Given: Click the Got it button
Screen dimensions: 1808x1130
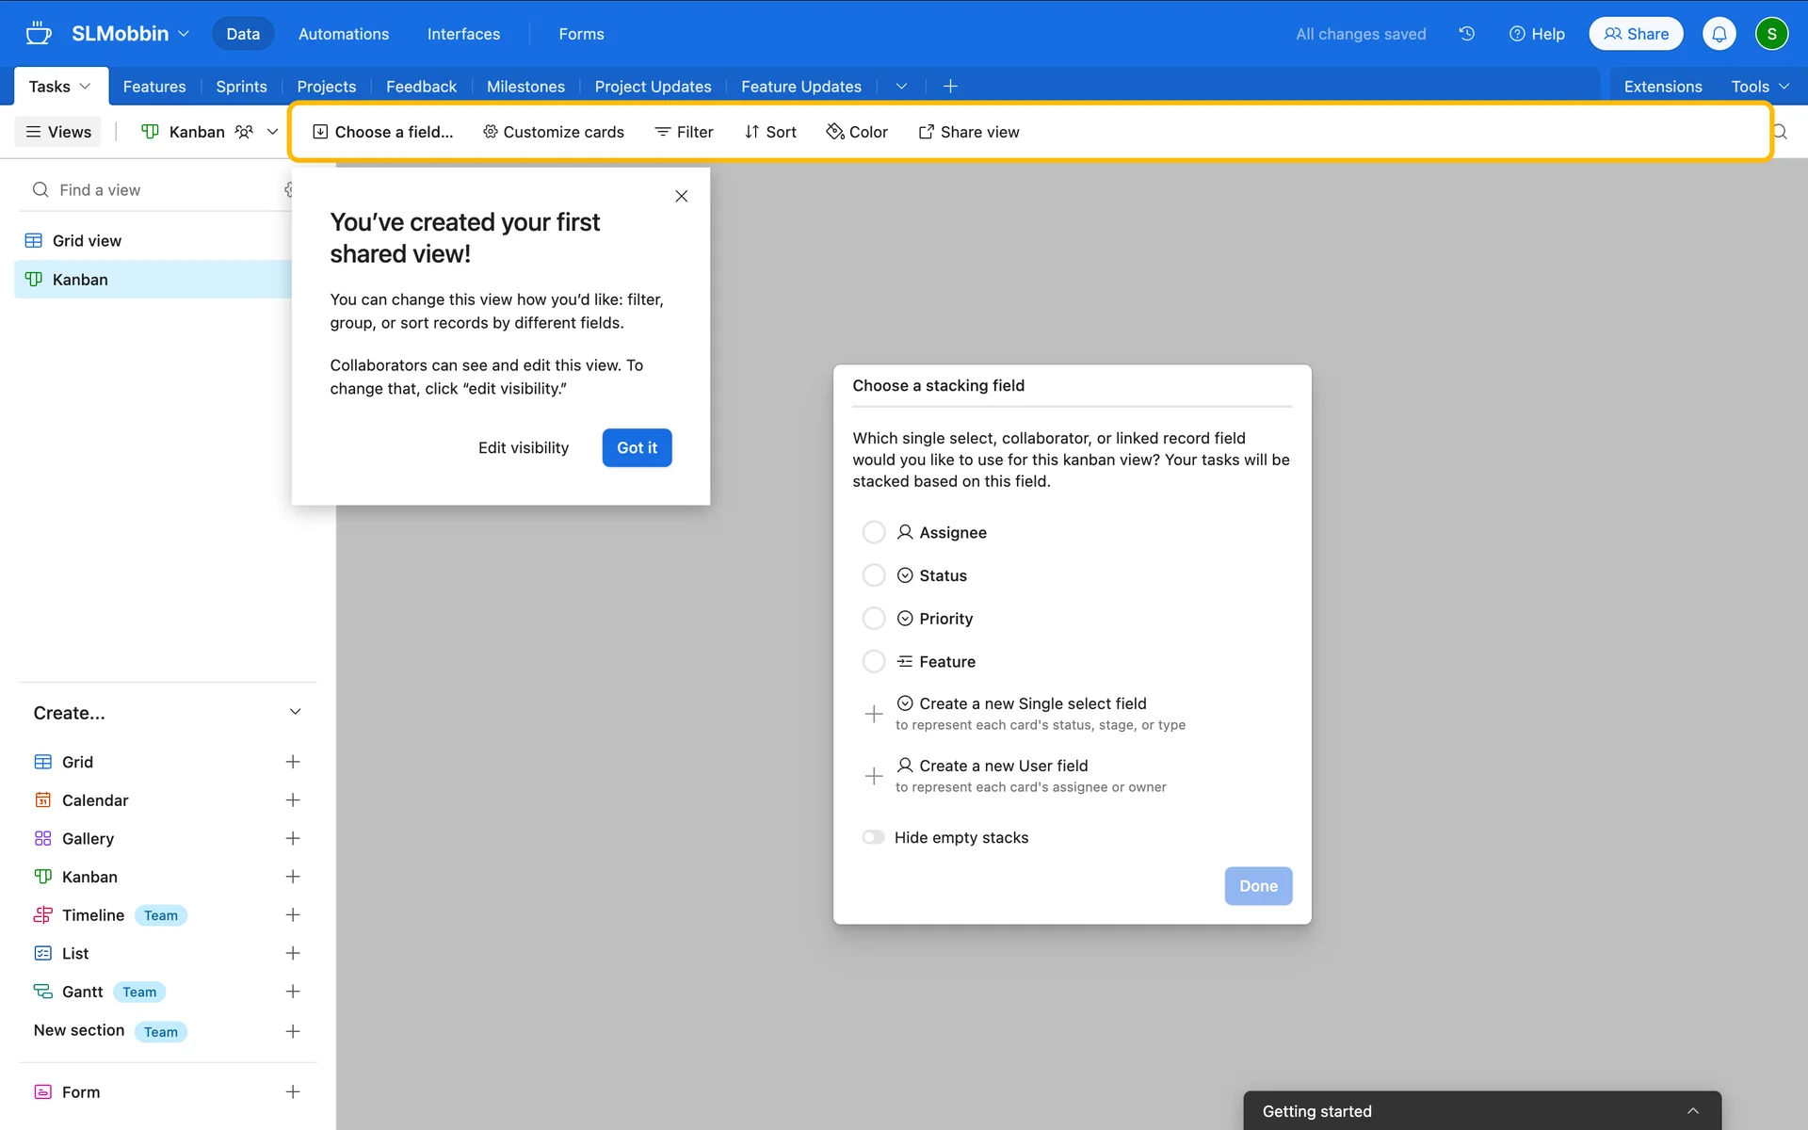Looking at the screenshot, I should [637, 448].
